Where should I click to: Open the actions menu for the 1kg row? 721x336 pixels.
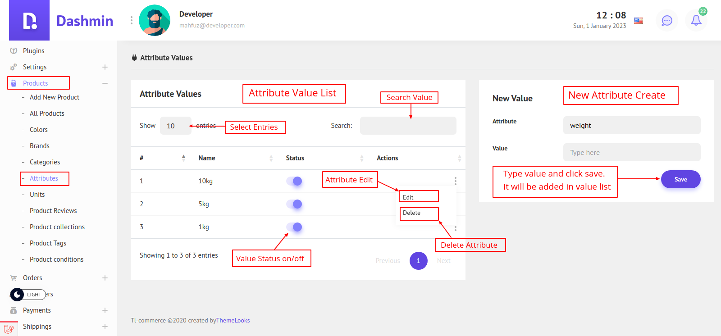(455, 228)
